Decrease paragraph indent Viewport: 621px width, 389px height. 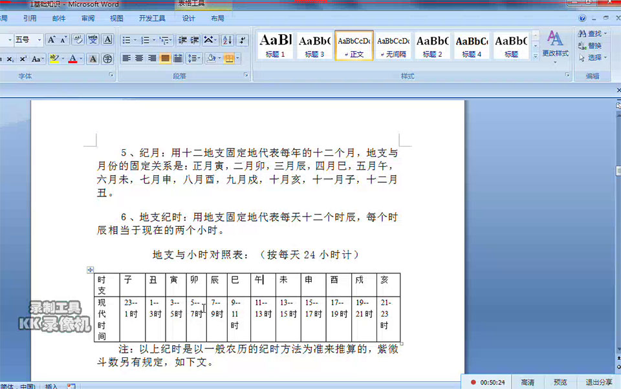click(x=182, y=40)
